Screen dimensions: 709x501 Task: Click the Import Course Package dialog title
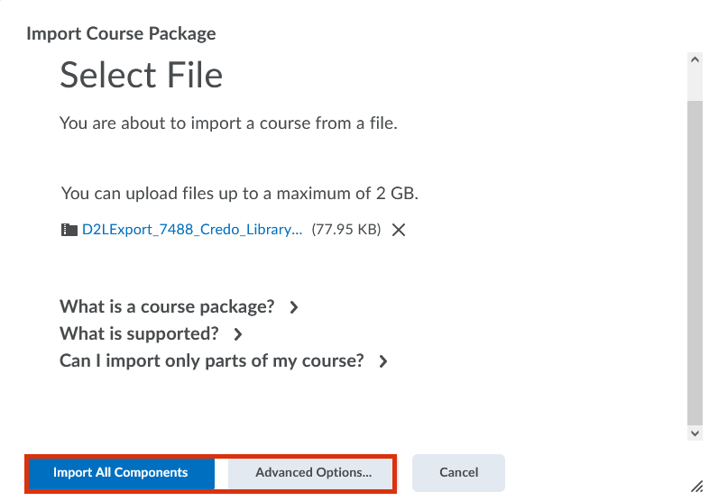pyautogui.click(x=121, y=34)
